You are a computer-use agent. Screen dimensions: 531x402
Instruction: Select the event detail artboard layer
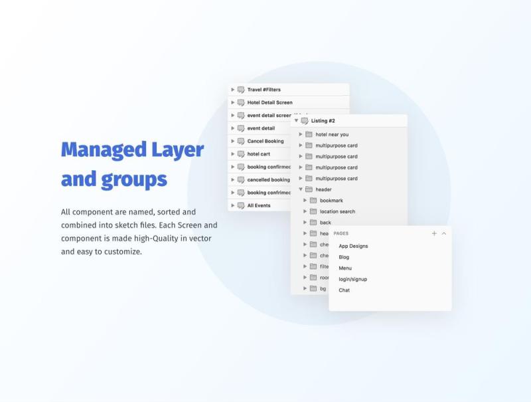(261, 128)
